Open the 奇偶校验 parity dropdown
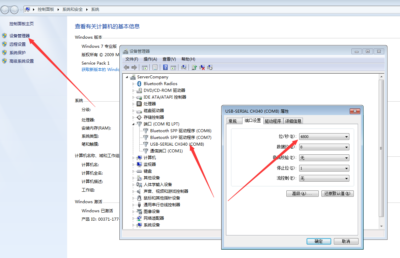The width and height of the screenshot is (400, 258). point(324,158)
